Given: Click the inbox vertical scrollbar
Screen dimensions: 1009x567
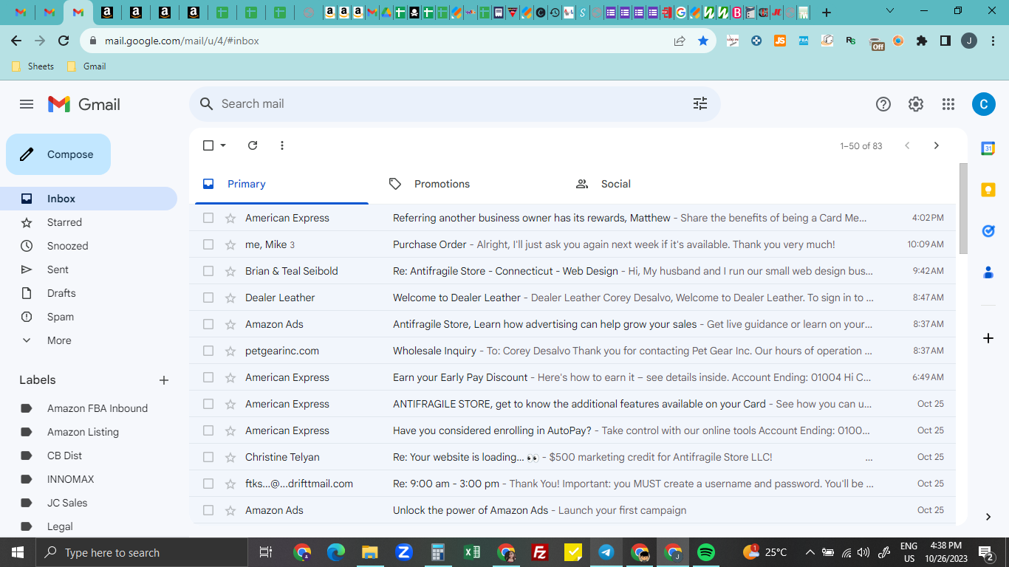Looking at the screenshot, I should pos(962,208).
